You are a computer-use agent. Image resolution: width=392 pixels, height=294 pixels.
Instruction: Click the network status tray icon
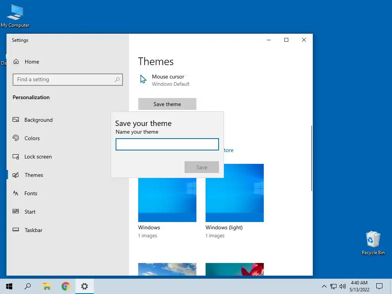(333, 286)
